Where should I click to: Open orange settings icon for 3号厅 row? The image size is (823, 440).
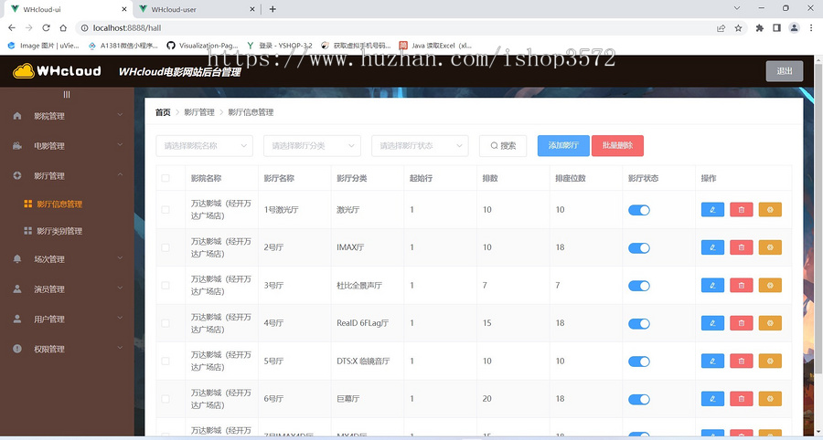pos(770,286)
